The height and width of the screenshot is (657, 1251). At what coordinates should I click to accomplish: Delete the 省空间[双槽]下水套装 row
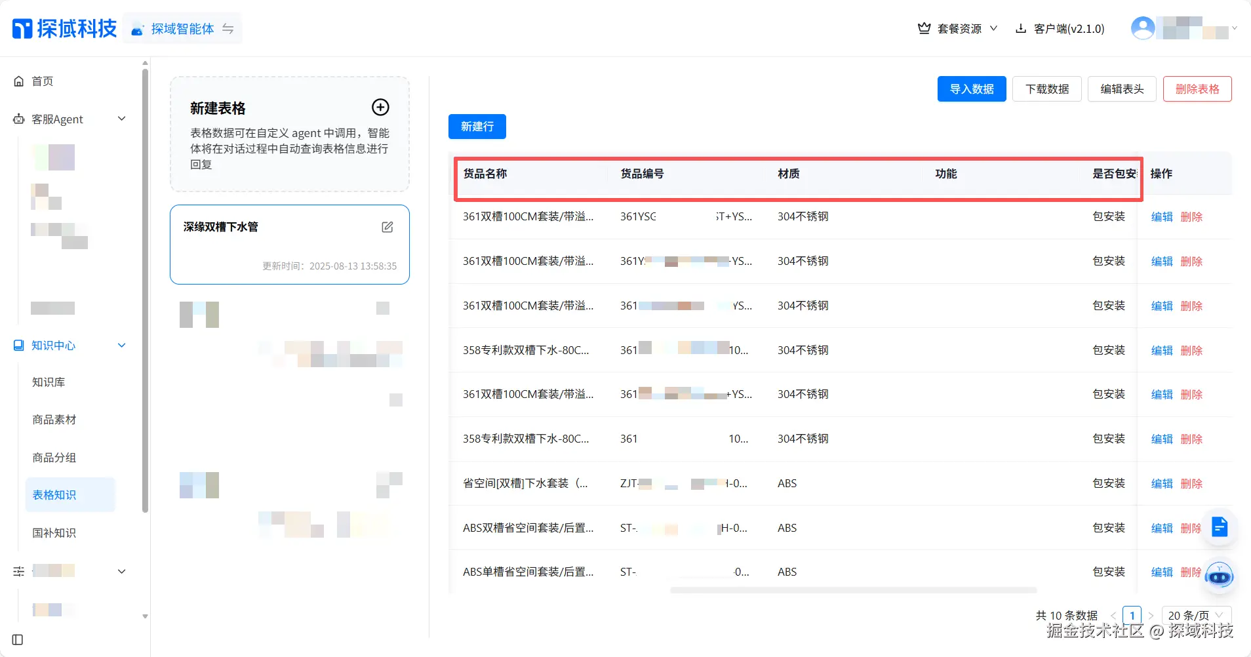(x=1191, y=484)
